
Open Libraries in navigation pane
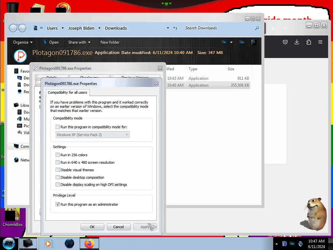coord(21,105)
